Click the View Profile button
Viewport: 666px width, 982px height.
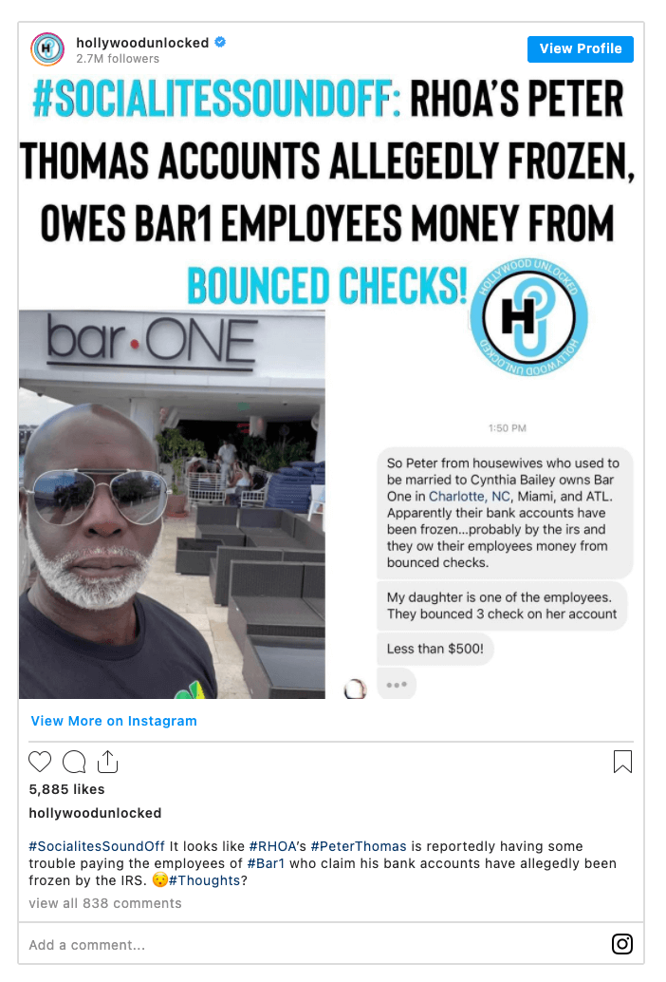pyautogui.click(x=581, y=48)
